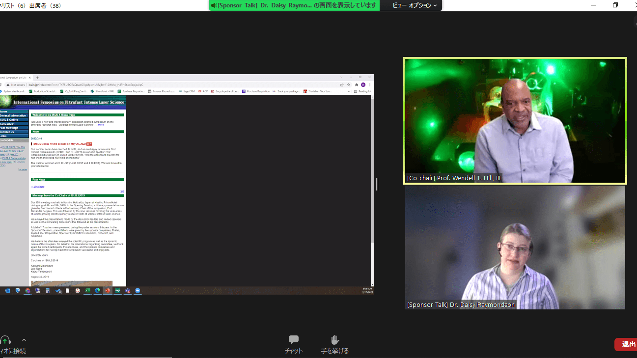Image resolution: width=637 pixels, height=358 pixels.
Task: Open the ビュー オプション view options dropdown
Action: coord(415,5)
